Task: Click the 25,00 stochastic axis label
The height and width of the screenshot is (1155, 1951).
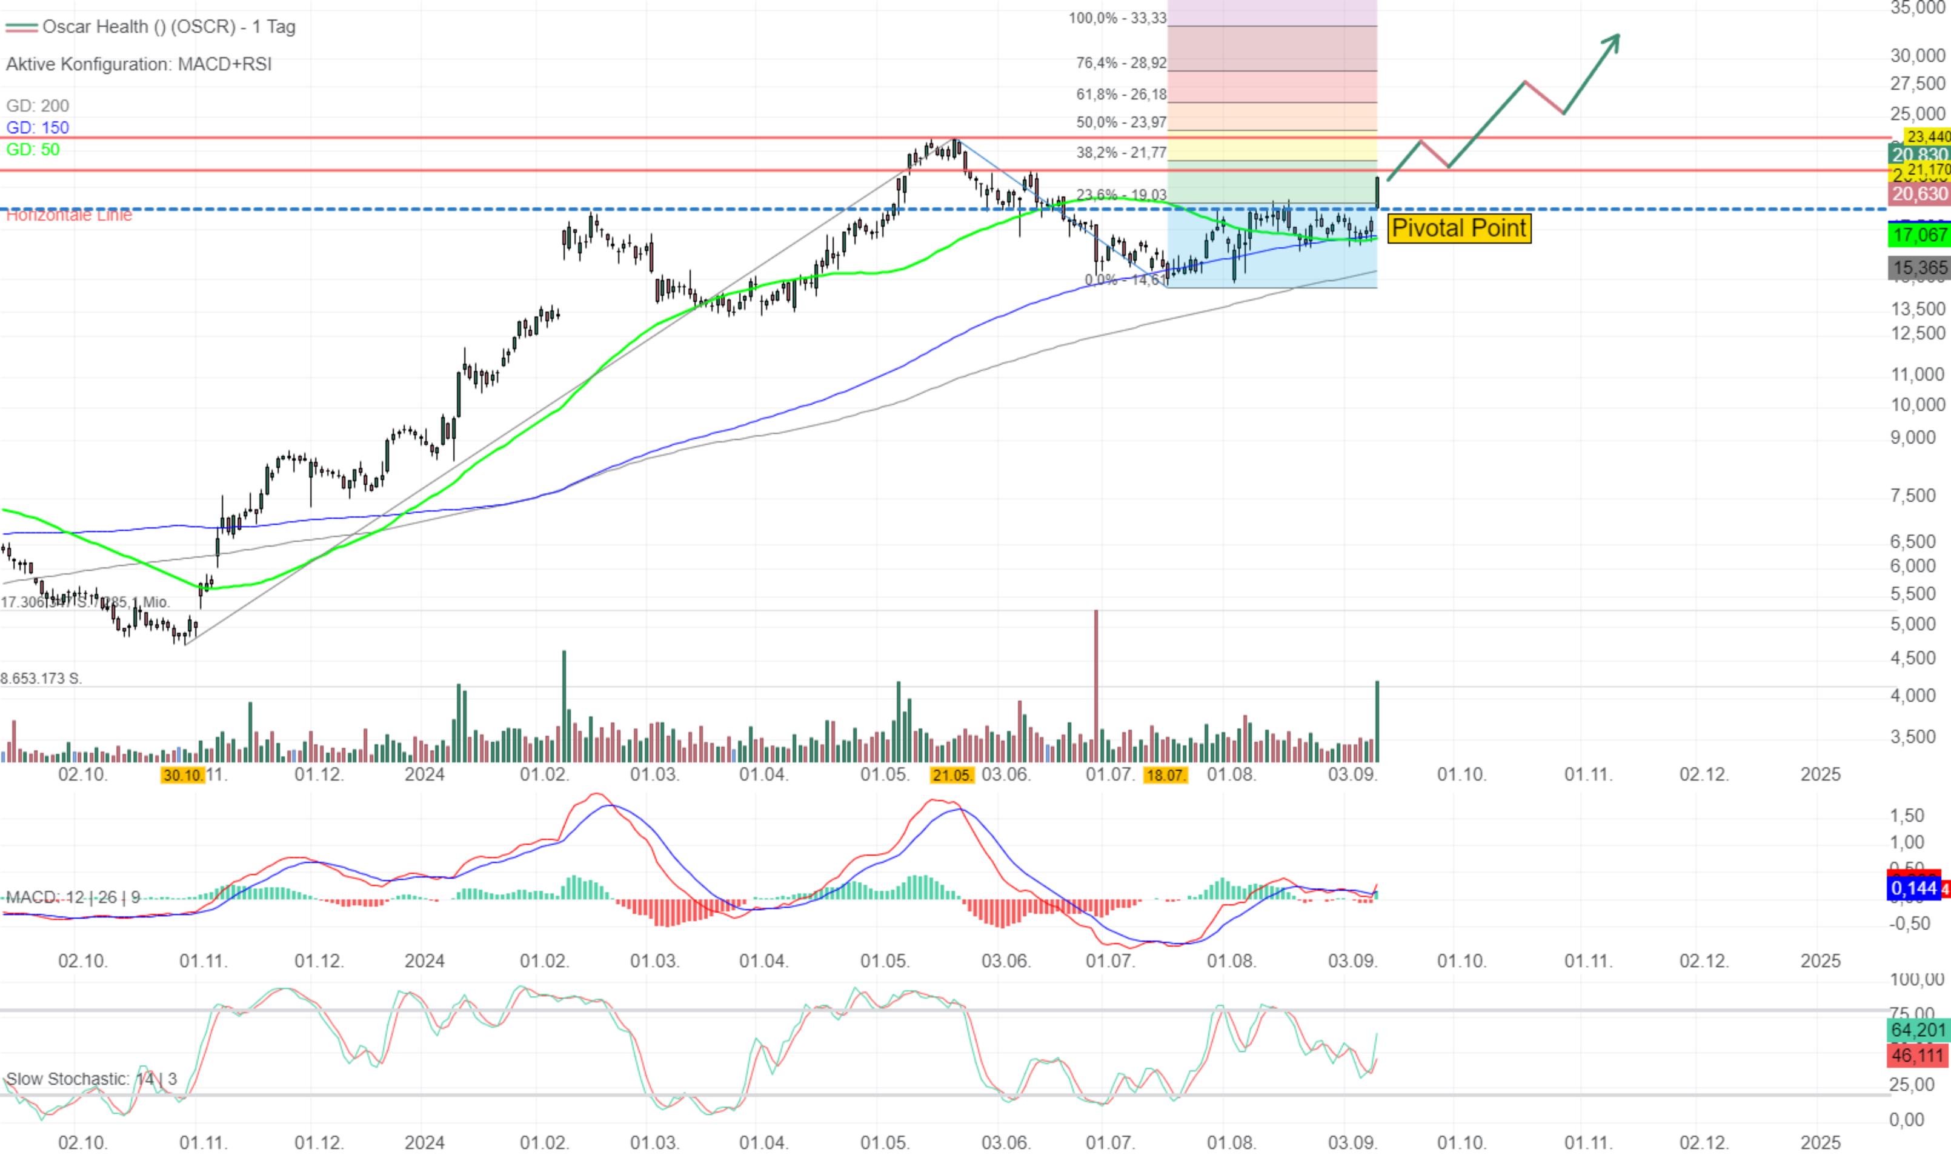Action: point(1911,1084)
